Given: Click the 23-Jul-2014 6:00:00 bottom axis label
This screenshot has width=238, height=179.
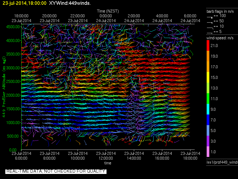Looking at the screenshot, I should click(x=22, y=156).
